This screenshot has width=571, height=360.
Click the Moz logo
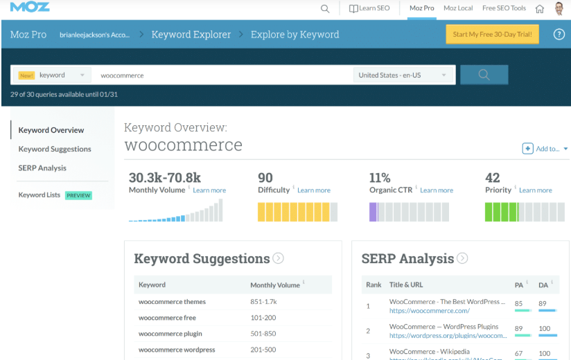(30, 7)
